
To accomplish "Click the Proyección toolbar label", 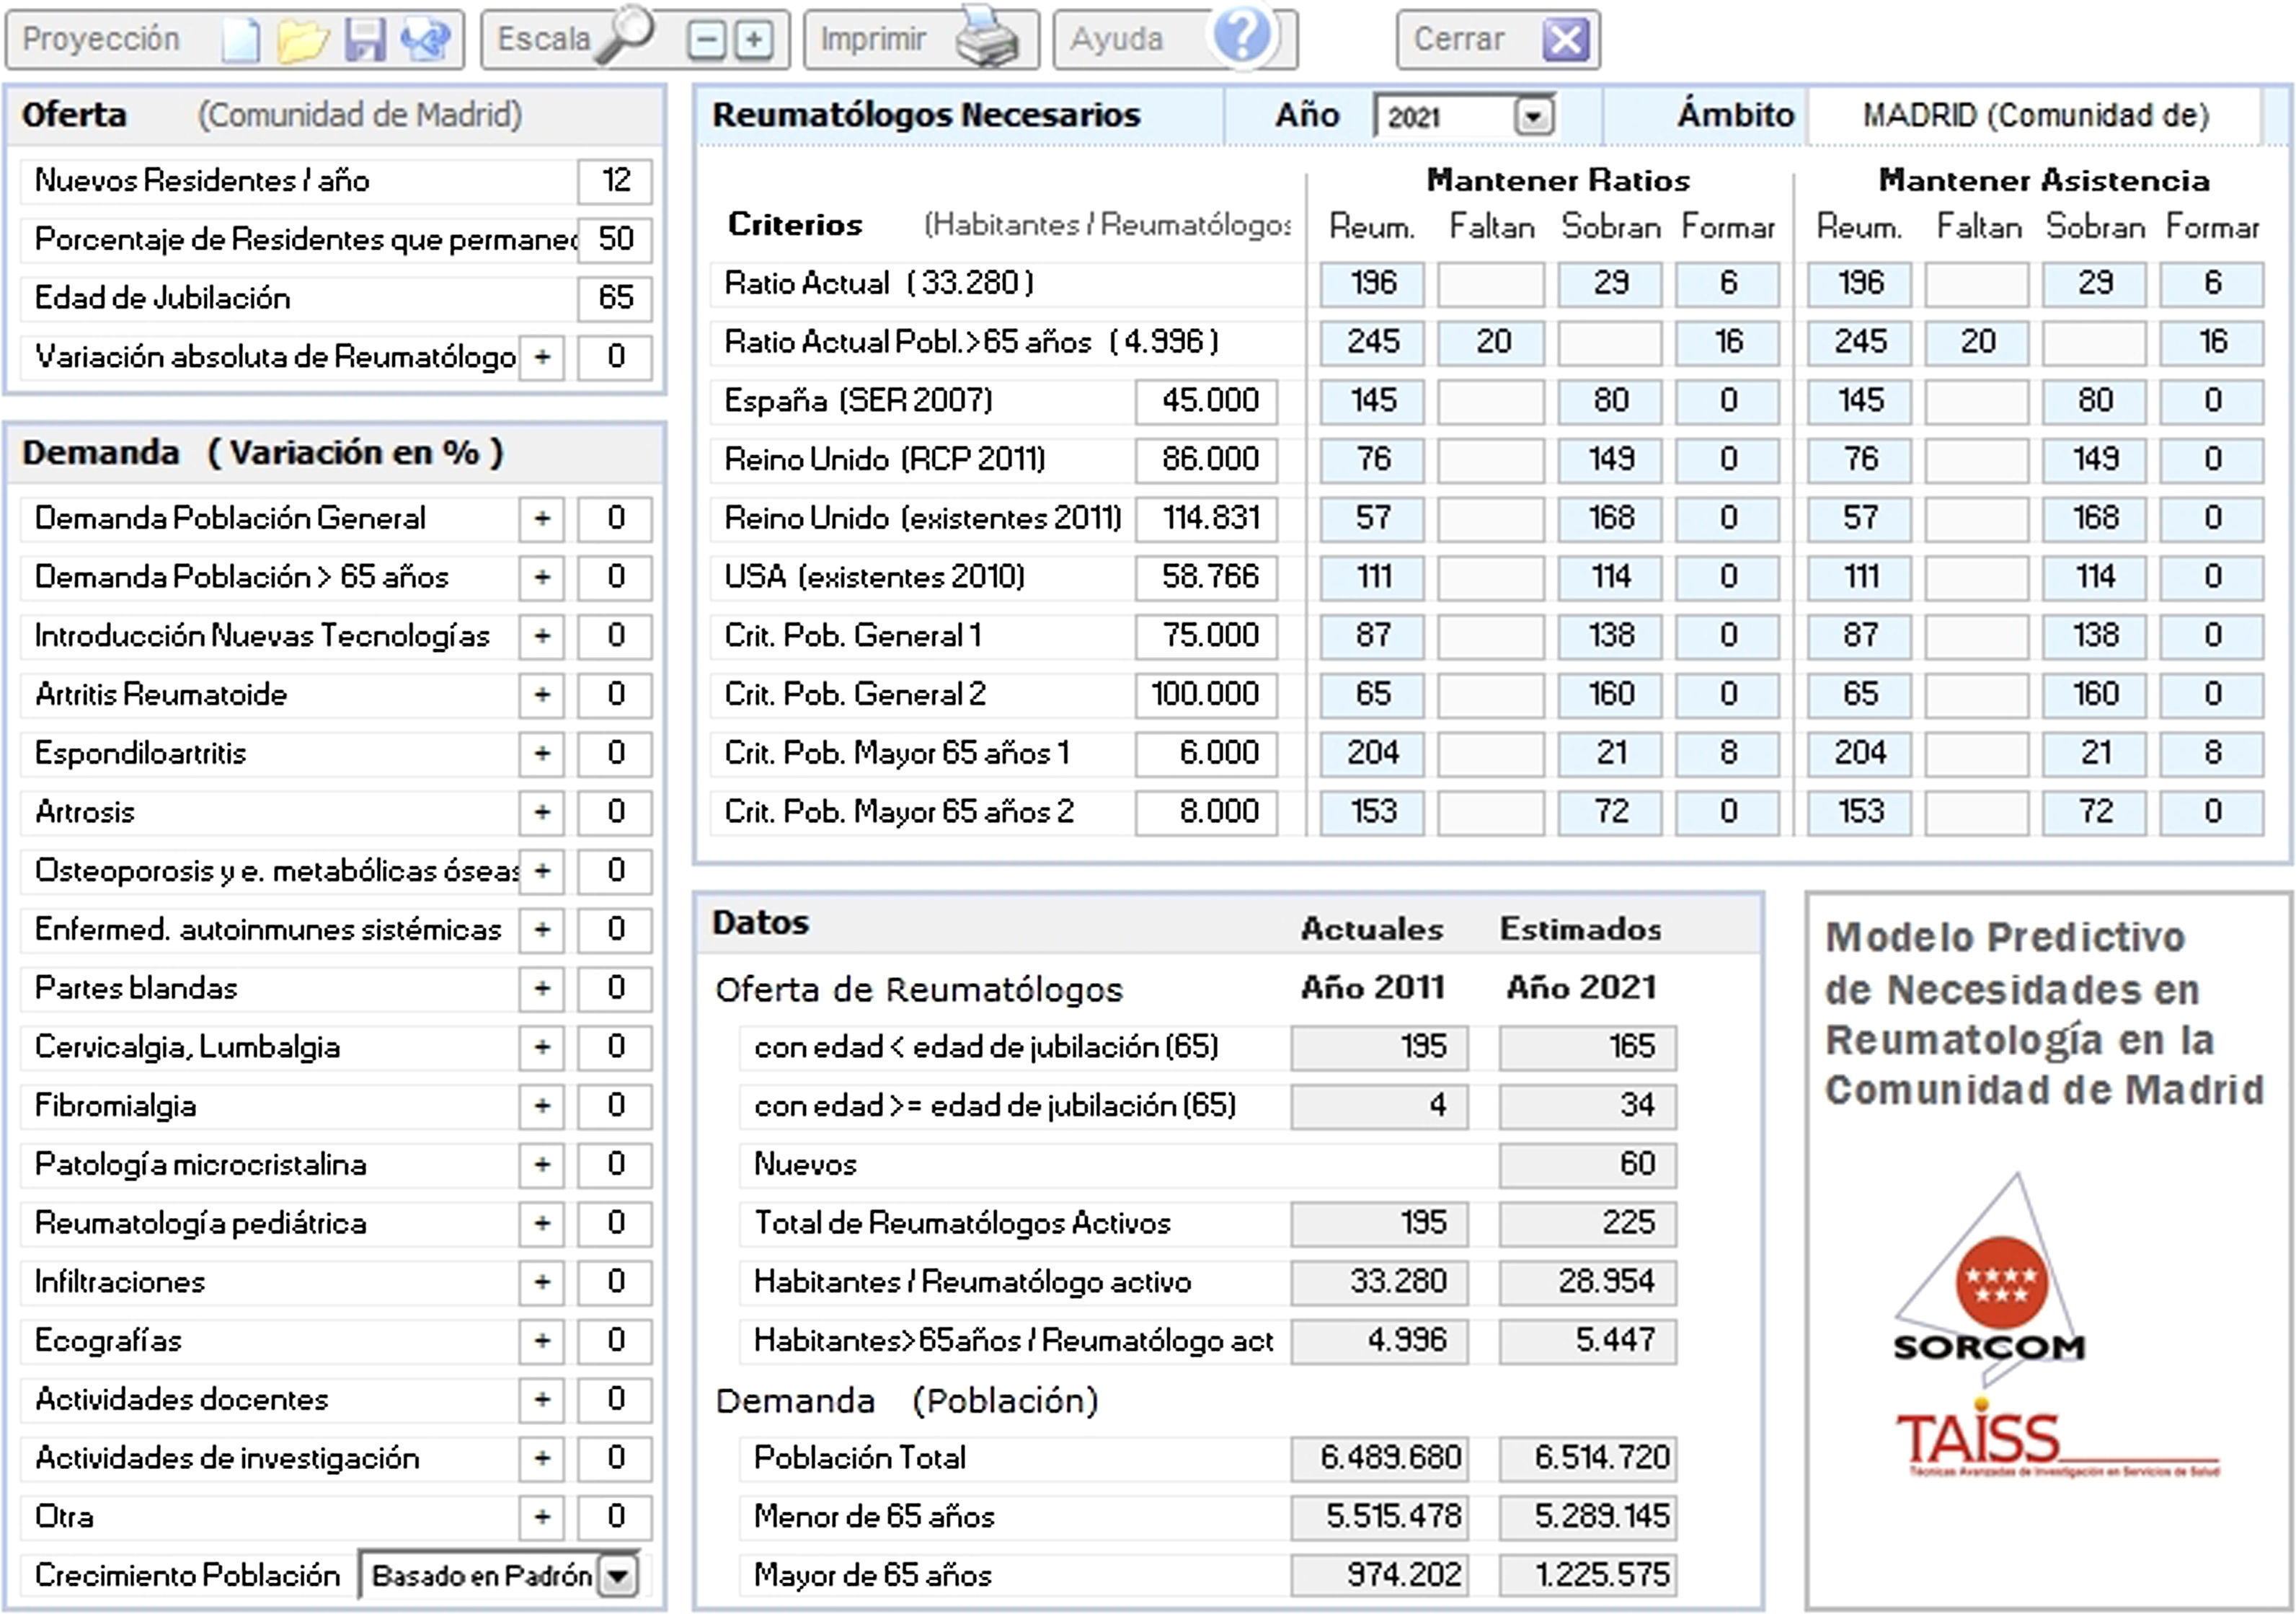I will click(101, 40).
